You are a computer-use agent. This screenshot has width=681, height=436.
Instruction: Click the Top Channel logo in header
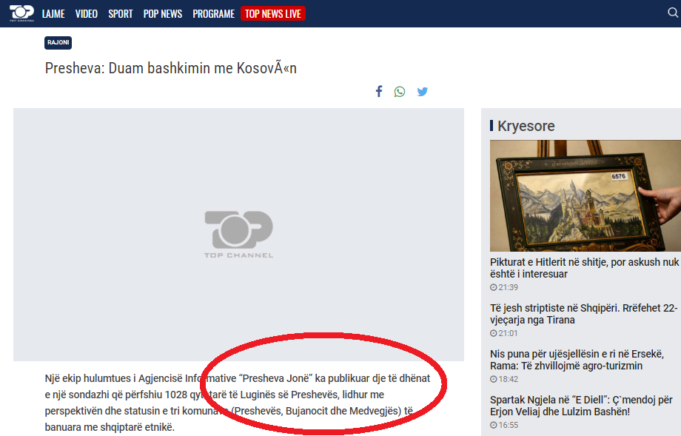coord(21,13)
